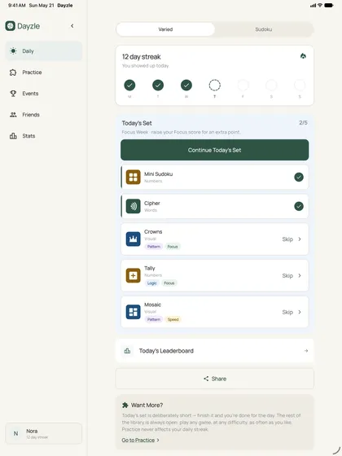Click the Mini Sudoku completed checkmark
This screenshot has height=456, width=342.
pos(299,178)
